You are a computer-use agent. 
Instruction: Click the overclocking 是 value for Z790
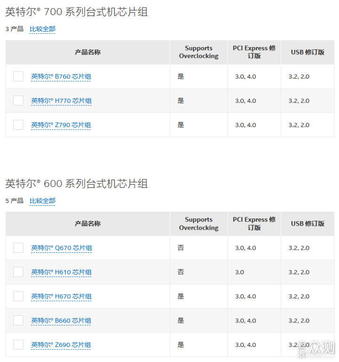coord(181,125)
